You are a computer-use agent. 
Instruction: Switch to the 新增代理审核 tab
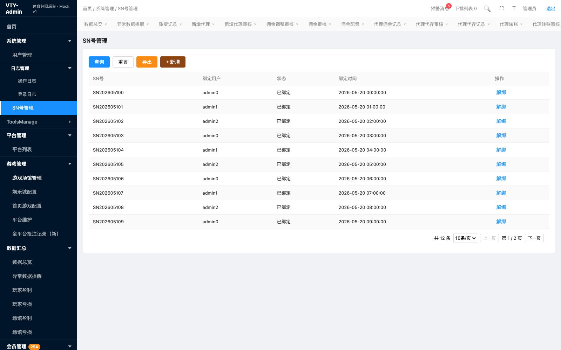238,24
